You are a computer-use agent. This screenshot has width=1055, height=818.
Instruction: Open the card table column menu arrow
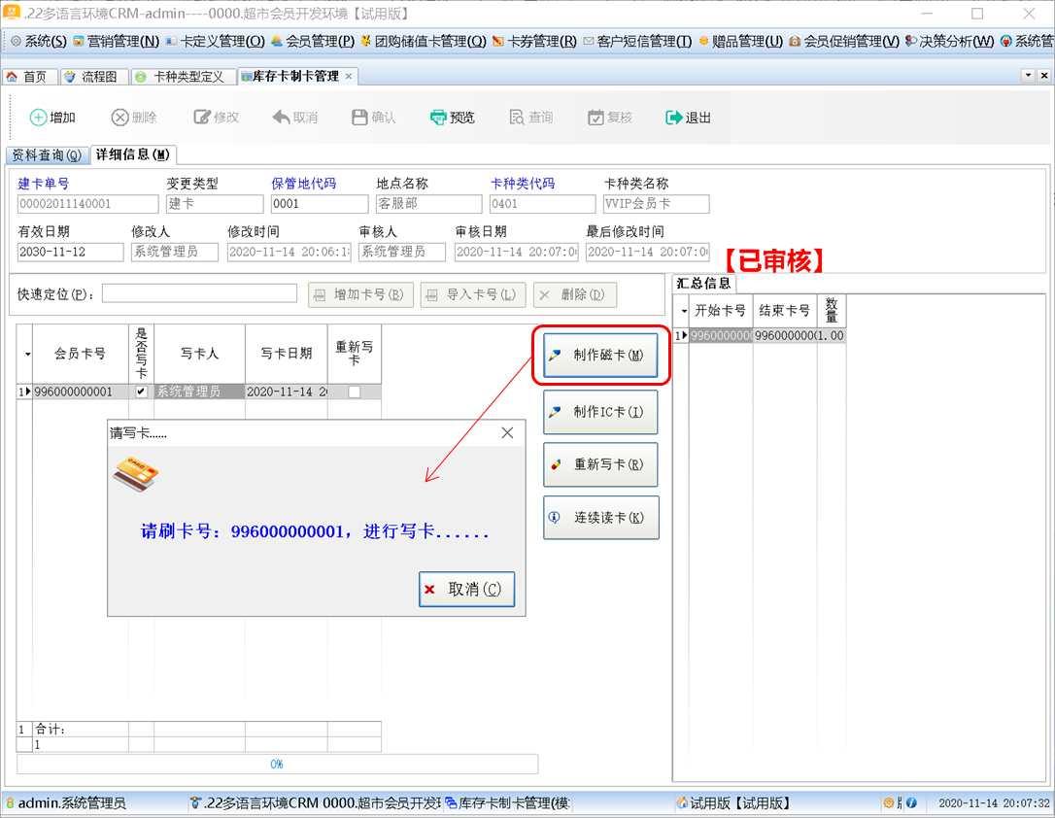tap(27, 354)
